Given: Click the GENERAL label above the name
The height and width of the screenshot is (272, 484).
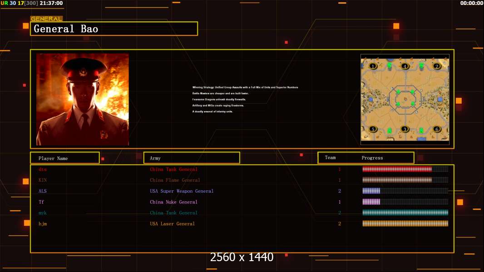Looking at the screenshot, I should click(46, 19).
